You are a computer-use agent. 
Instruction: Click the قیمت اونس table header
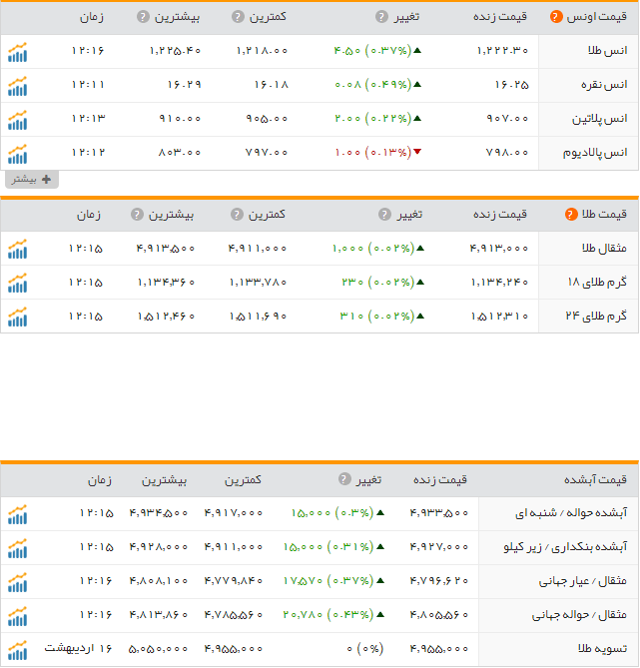[597, 17]
